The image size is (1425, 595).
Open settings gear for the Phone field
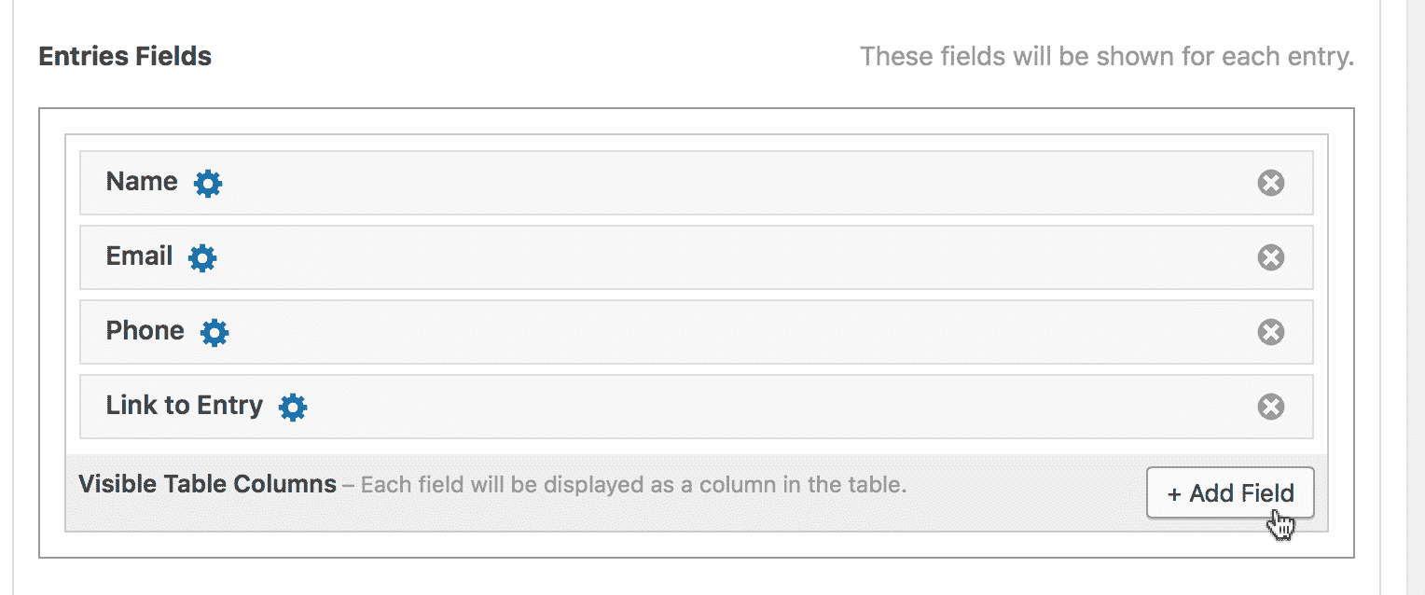[214, 333]
